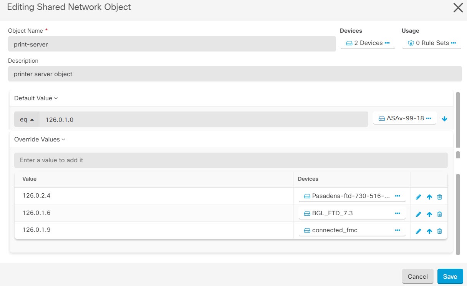
Task: Push the Pasadena override to its device
Action: 429,196
